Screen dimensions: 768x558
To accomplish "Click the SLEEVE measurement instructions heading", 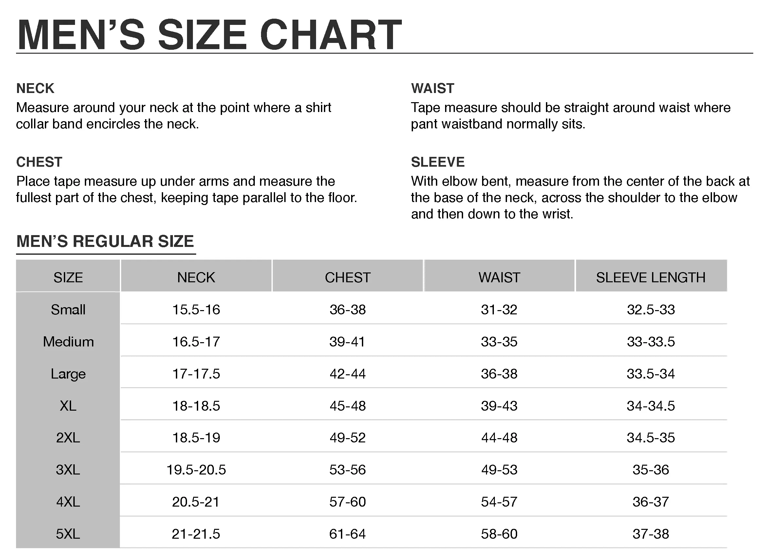I will [x=438, y=162].
